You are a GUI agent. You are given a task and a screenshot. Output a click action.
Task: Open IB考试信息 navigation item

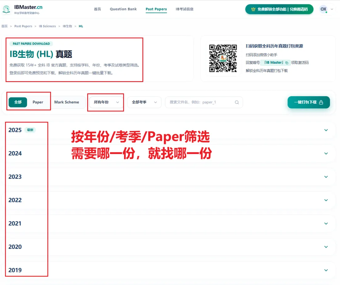coord(184,9)
